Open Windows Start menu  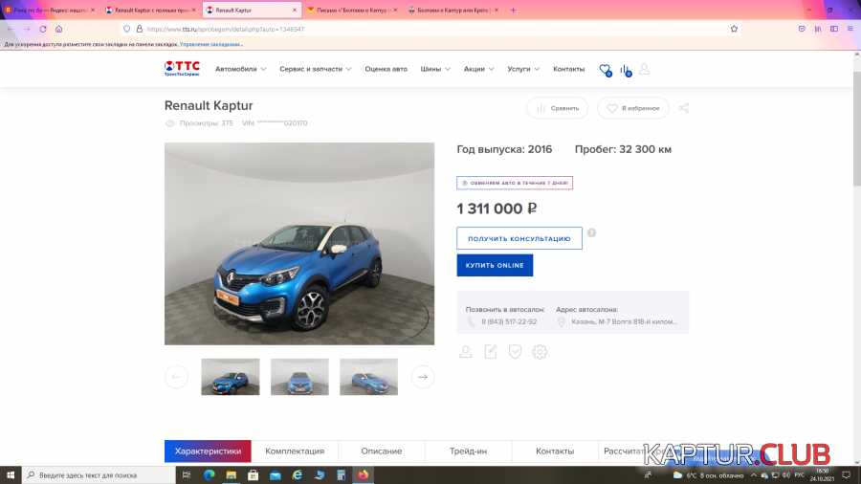(11, 475)
